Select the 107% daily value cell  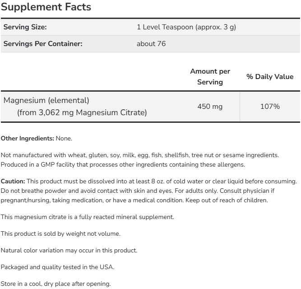coord(270,107)
